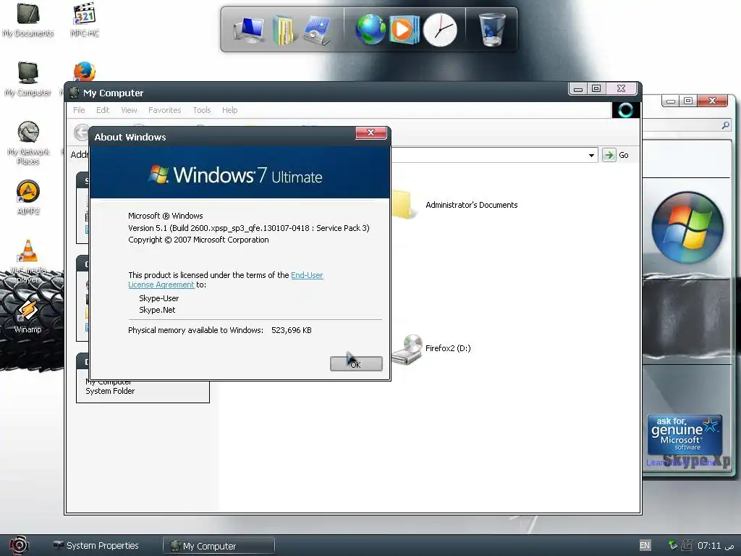
Task: Click the throbber icon in My Computer
Action: 626,110
